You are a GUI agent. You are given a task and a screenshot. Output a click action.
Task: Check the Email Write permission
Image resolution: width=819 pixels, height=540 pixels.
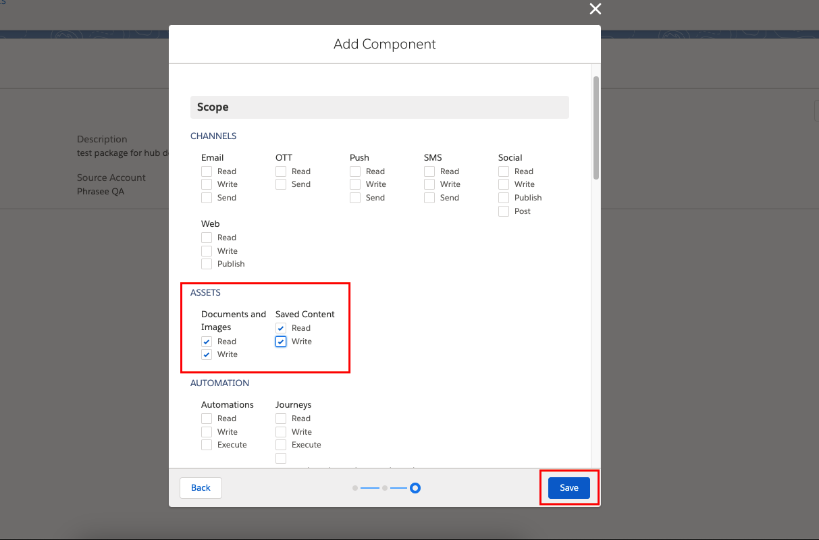click(207, 184)
